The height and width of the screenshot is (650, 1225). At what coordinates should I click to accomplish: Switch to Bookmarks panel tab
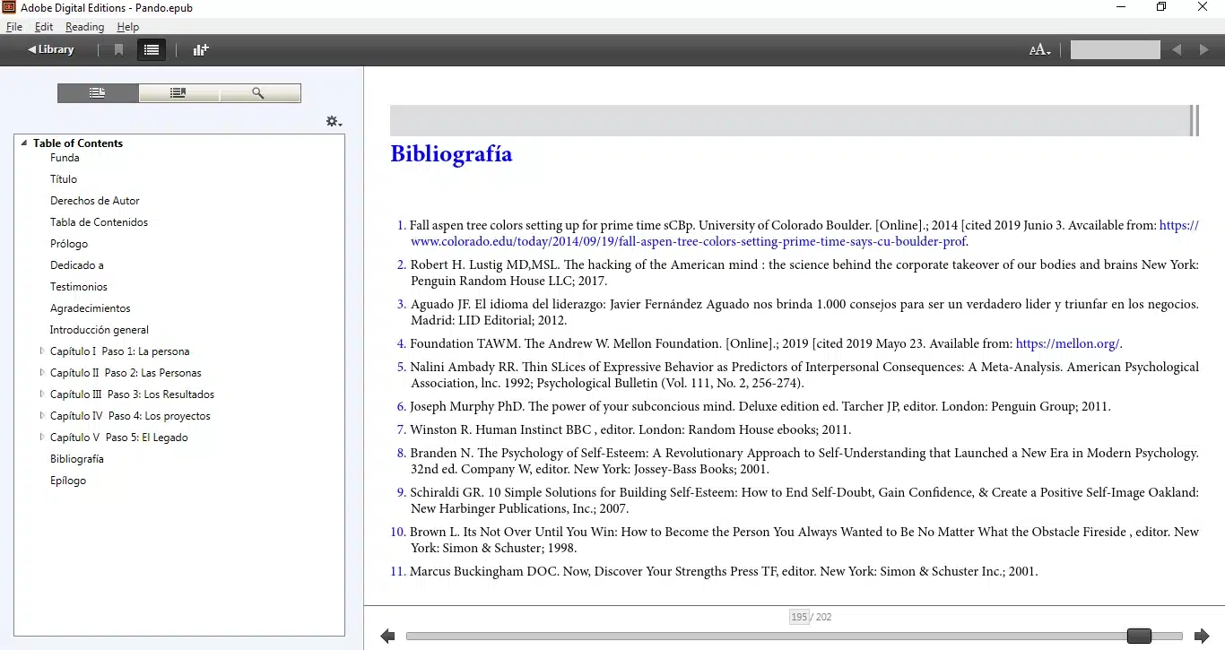178,93
